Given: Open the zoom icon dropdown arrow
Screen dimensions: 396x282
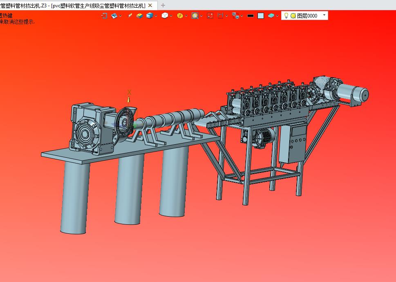Looking at the screenshot, I should [201, 16].
